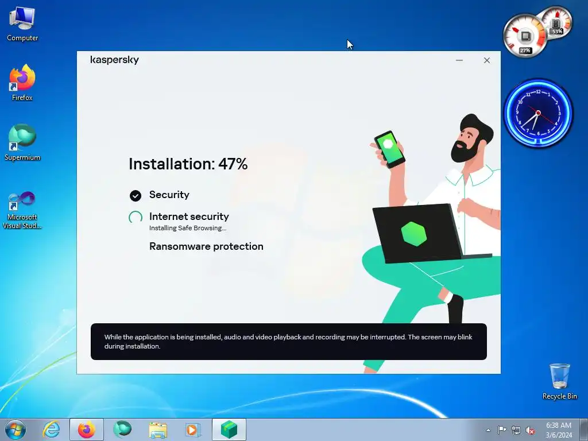The width and height of the screenshot is (588, 441).
Task: Click the Windows Start button
Action: point(16,430)
